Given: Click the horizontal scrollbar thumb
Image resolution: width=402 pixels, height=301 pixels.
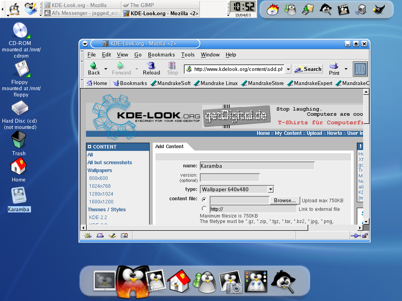Looking at the screenshot, I should coord(197,228).
